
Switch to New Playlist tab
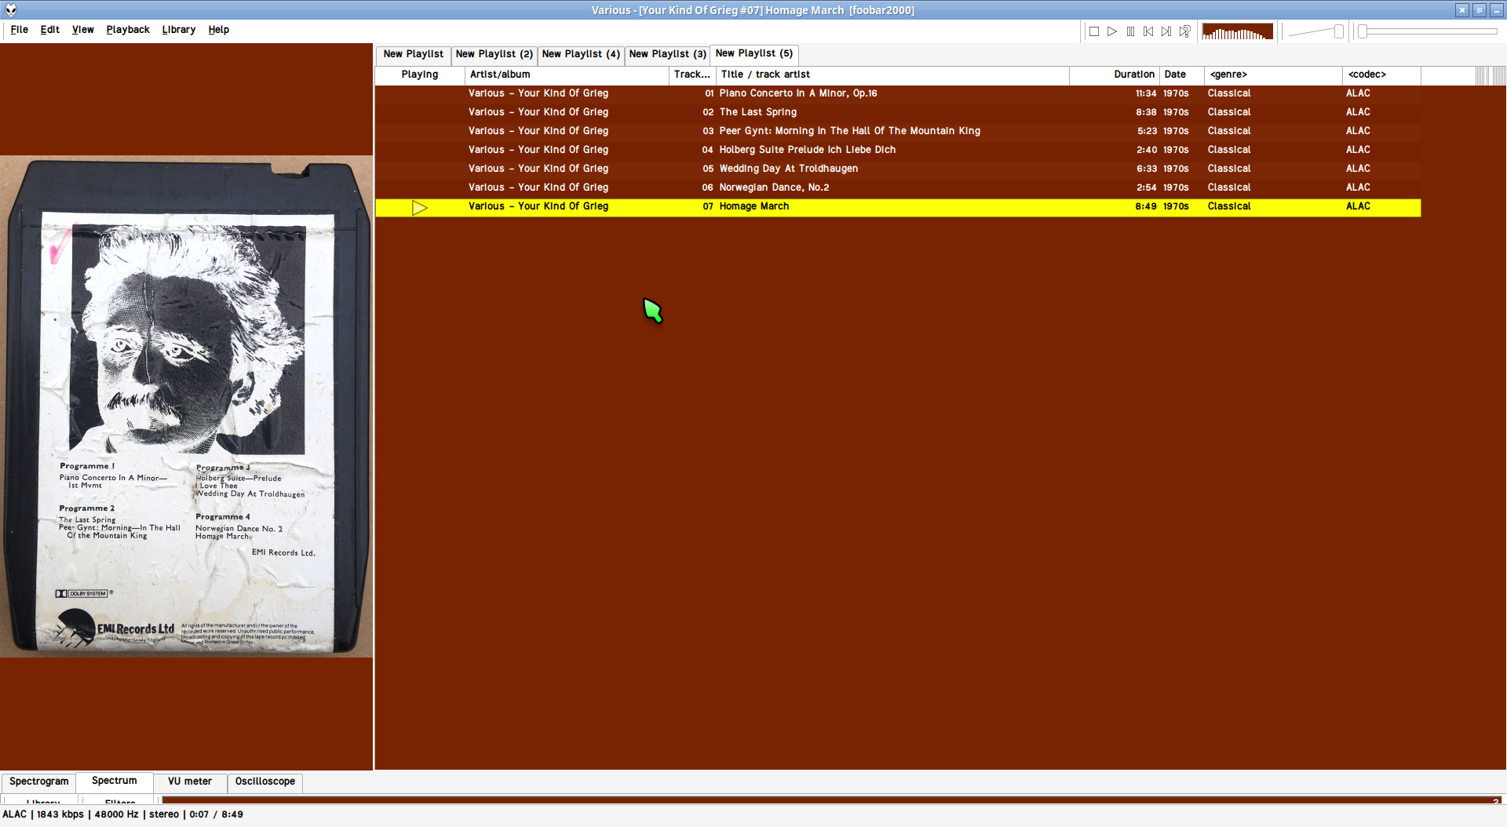point(413,54)
